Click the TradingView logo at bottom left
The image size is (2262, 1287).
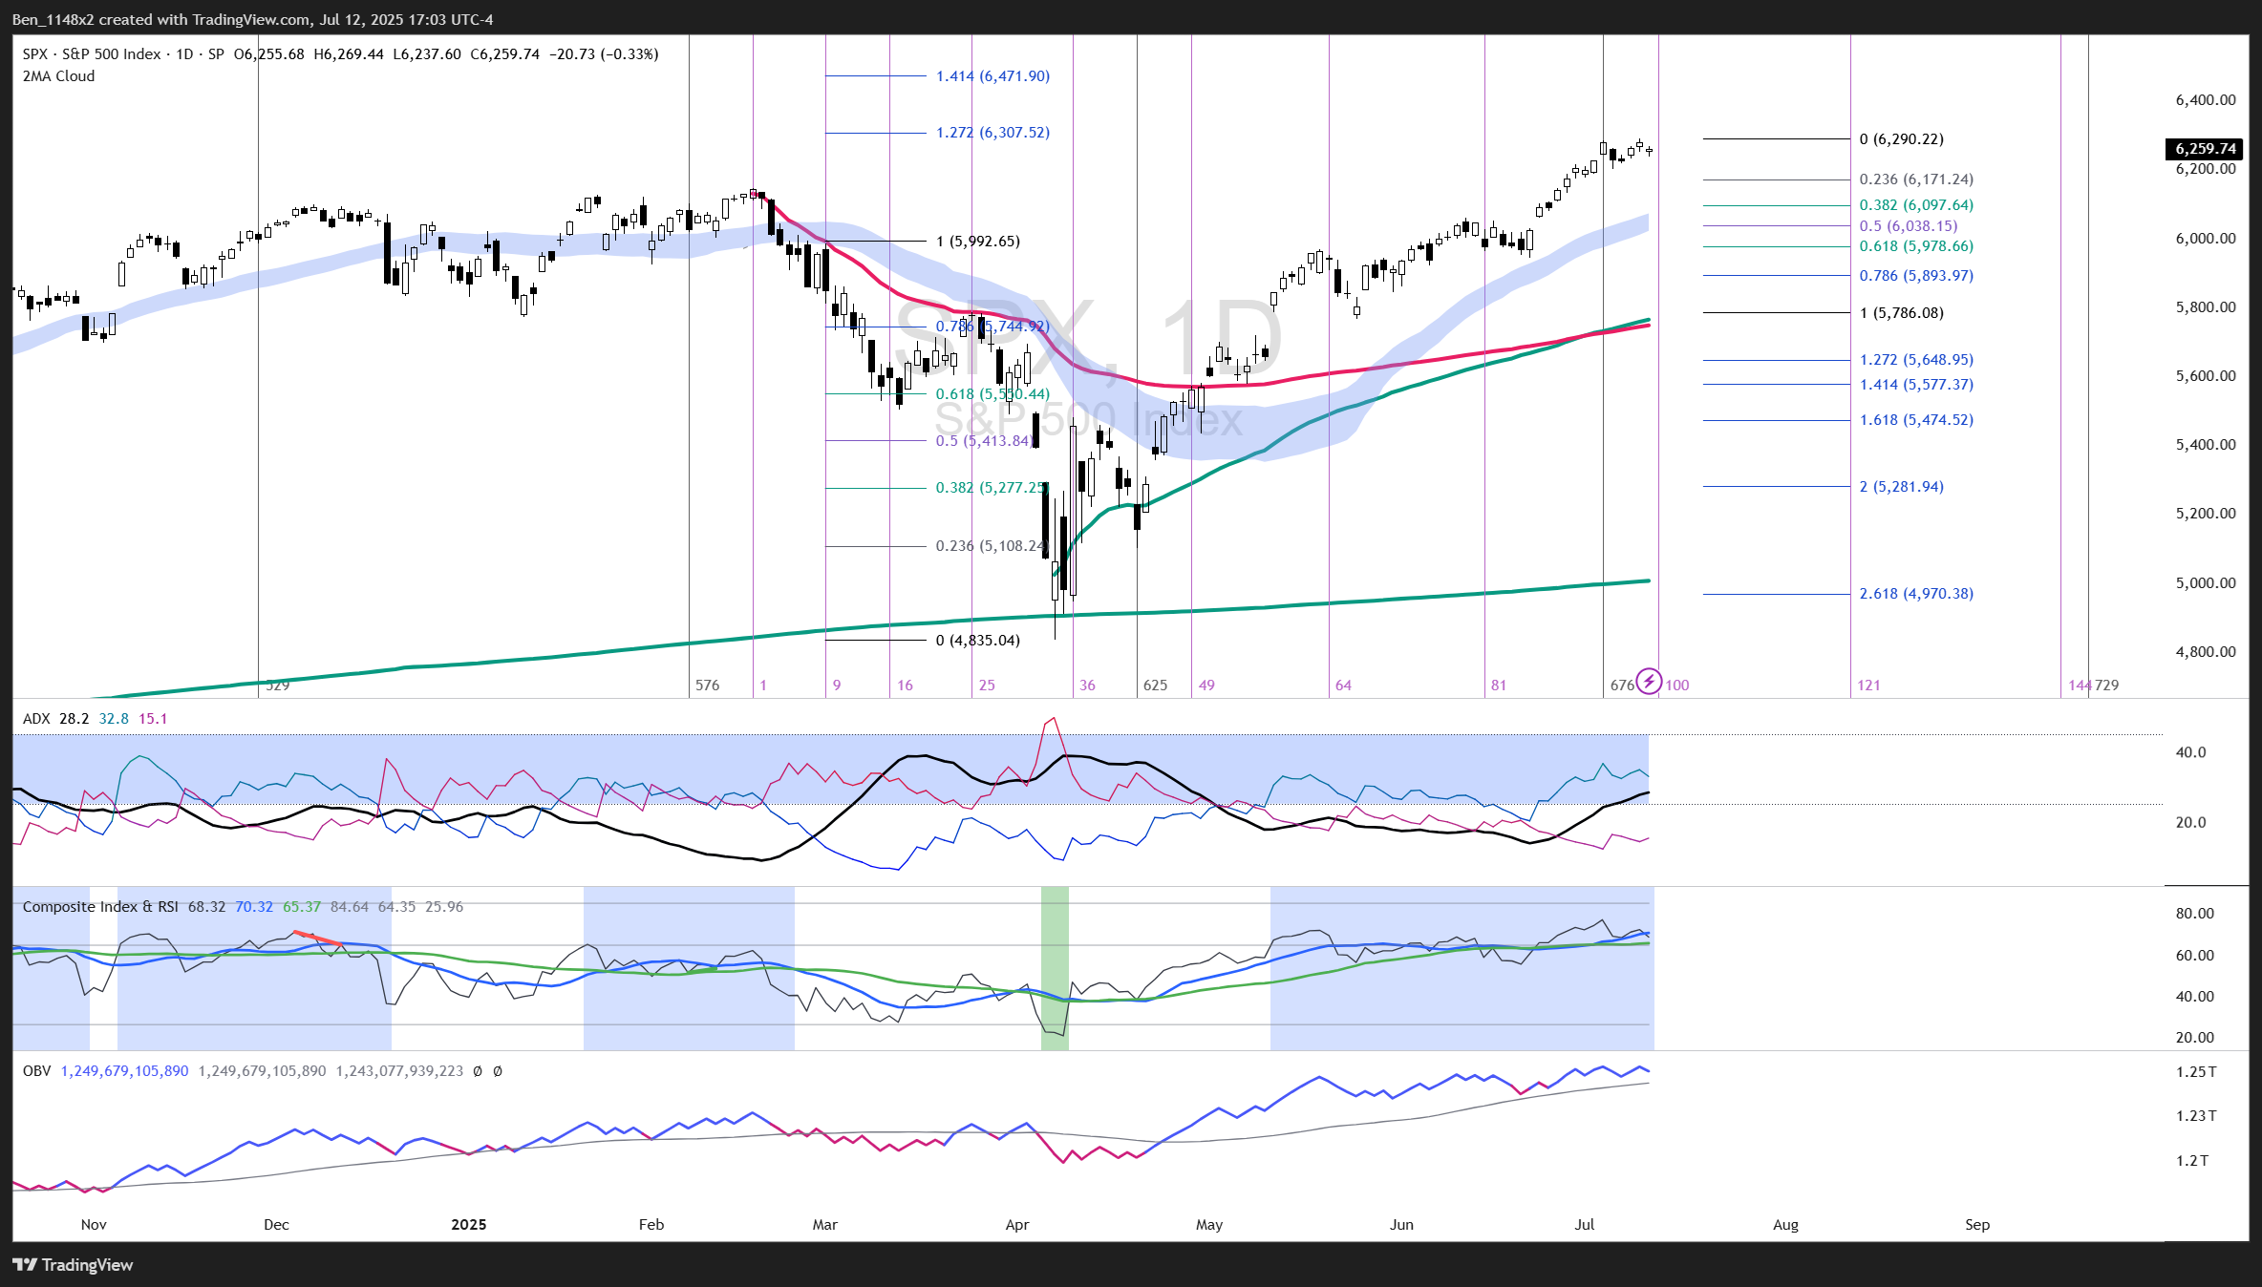click(x=74, y=1265)
